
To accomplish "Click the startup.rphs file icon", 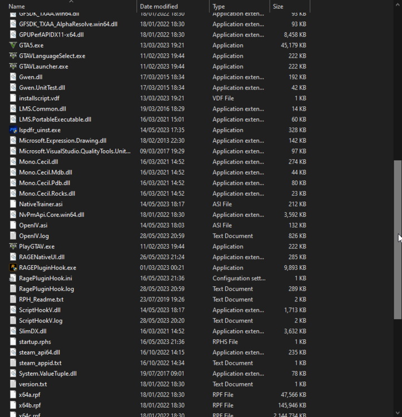I will point(13,342).
